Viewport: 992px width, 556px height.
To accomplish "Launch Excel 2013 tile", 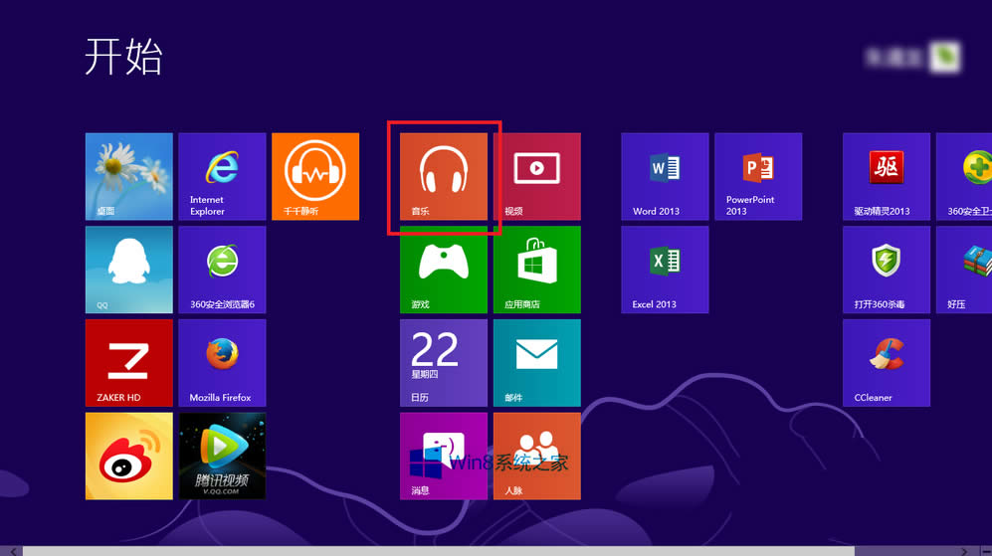I will coord(665,270).
